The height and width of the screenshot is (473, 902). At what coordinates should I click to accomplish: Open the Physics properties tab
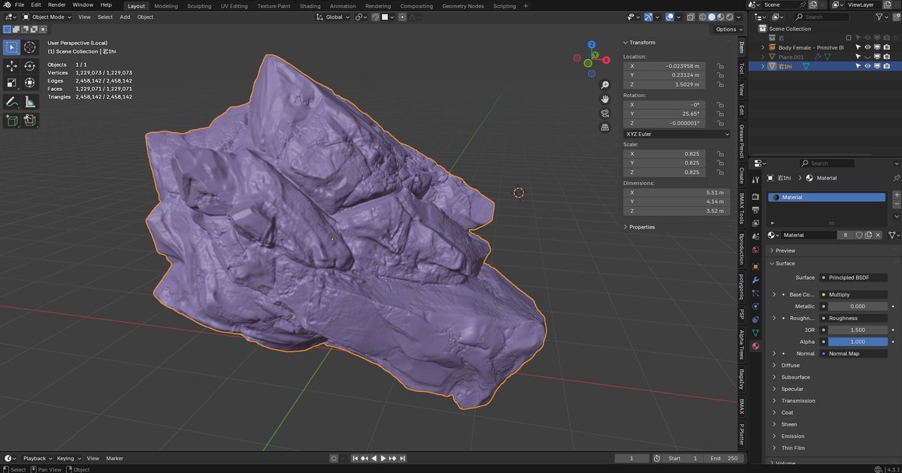[x=755, y=306]
